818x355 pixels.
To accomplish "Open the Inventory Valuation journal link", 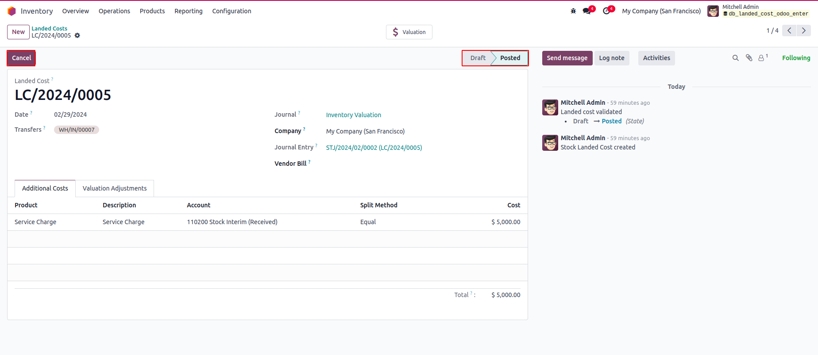I will [353, 115].
